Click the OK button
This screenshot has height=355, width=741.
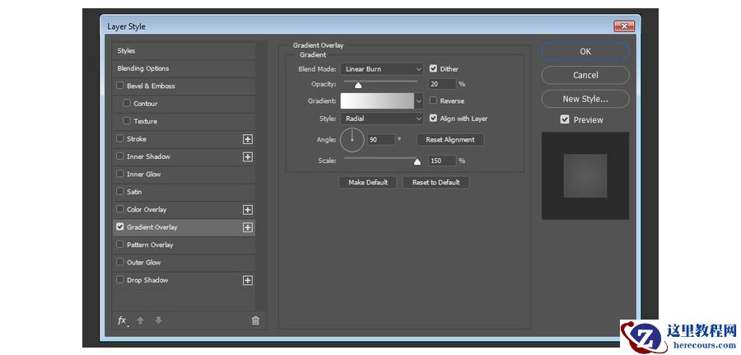(585, 52)
